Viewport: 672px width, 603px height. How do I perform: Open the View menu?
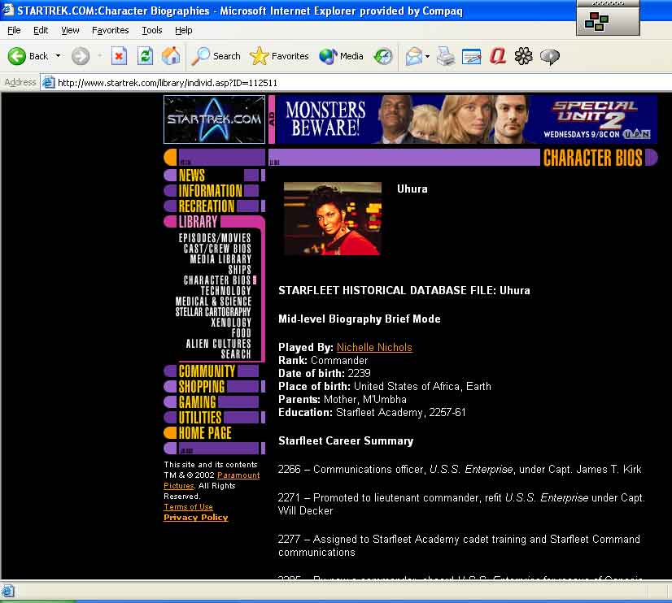(x=70, y=30)
